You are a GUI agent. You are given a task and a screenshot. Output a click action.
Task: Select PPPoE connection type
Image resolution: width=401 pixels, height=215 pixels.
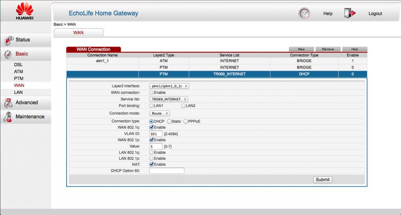click(185, 121)
